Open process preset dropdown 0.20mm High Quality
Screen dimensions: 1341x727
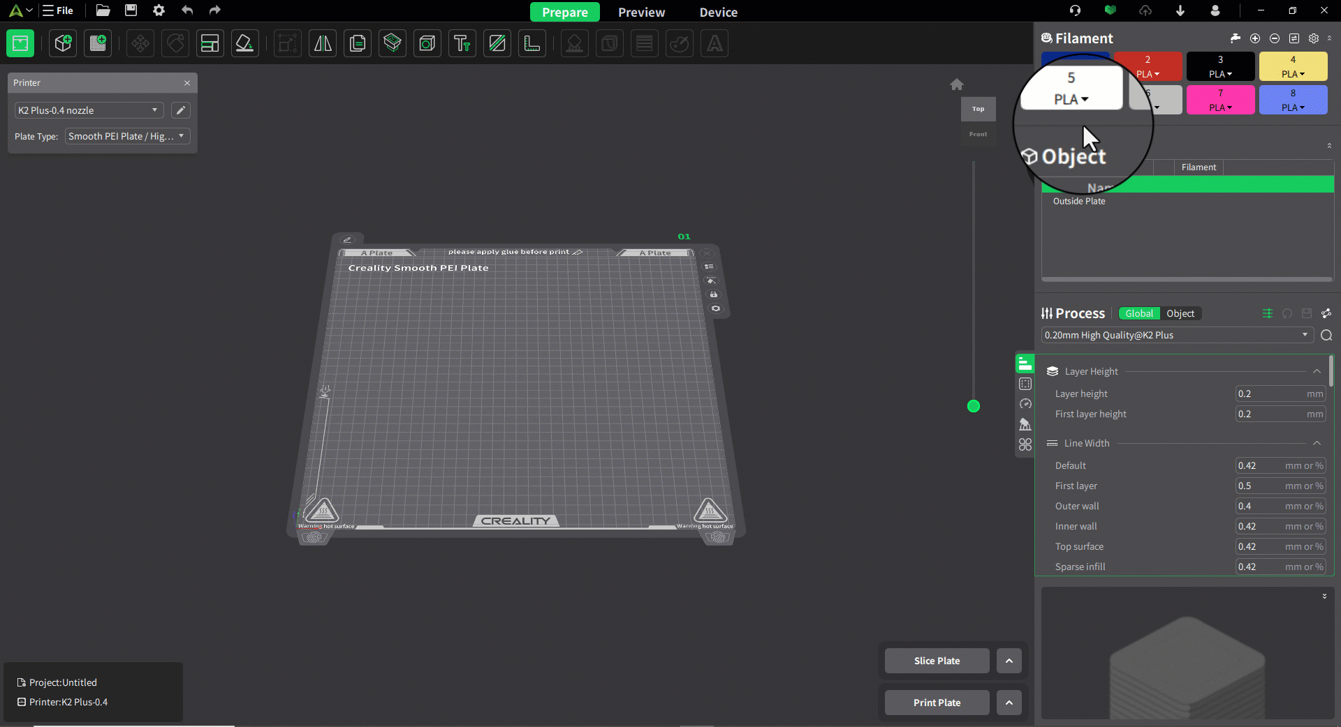(x=1178, y=336)
